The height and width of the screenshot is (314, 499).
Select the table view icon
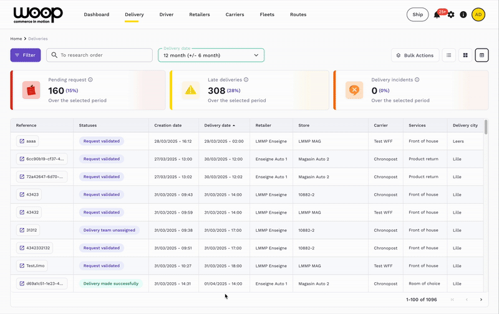(482, 55)
